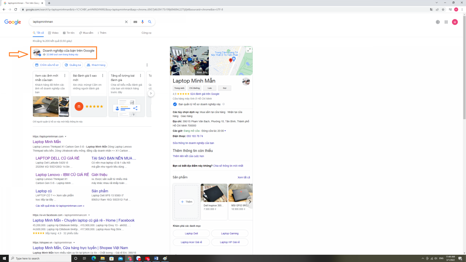466x262 pixels.
Task: Expand the laptopminhman.com result dropdown arrow
Action: (x=66, y=137)
